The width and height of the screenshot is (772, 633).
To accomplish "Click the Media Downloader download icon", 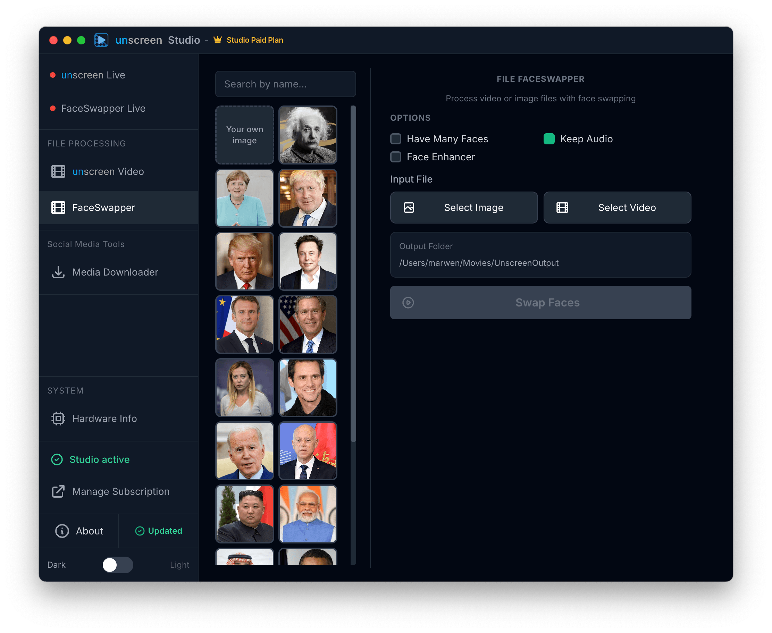I will click(58, 272).
